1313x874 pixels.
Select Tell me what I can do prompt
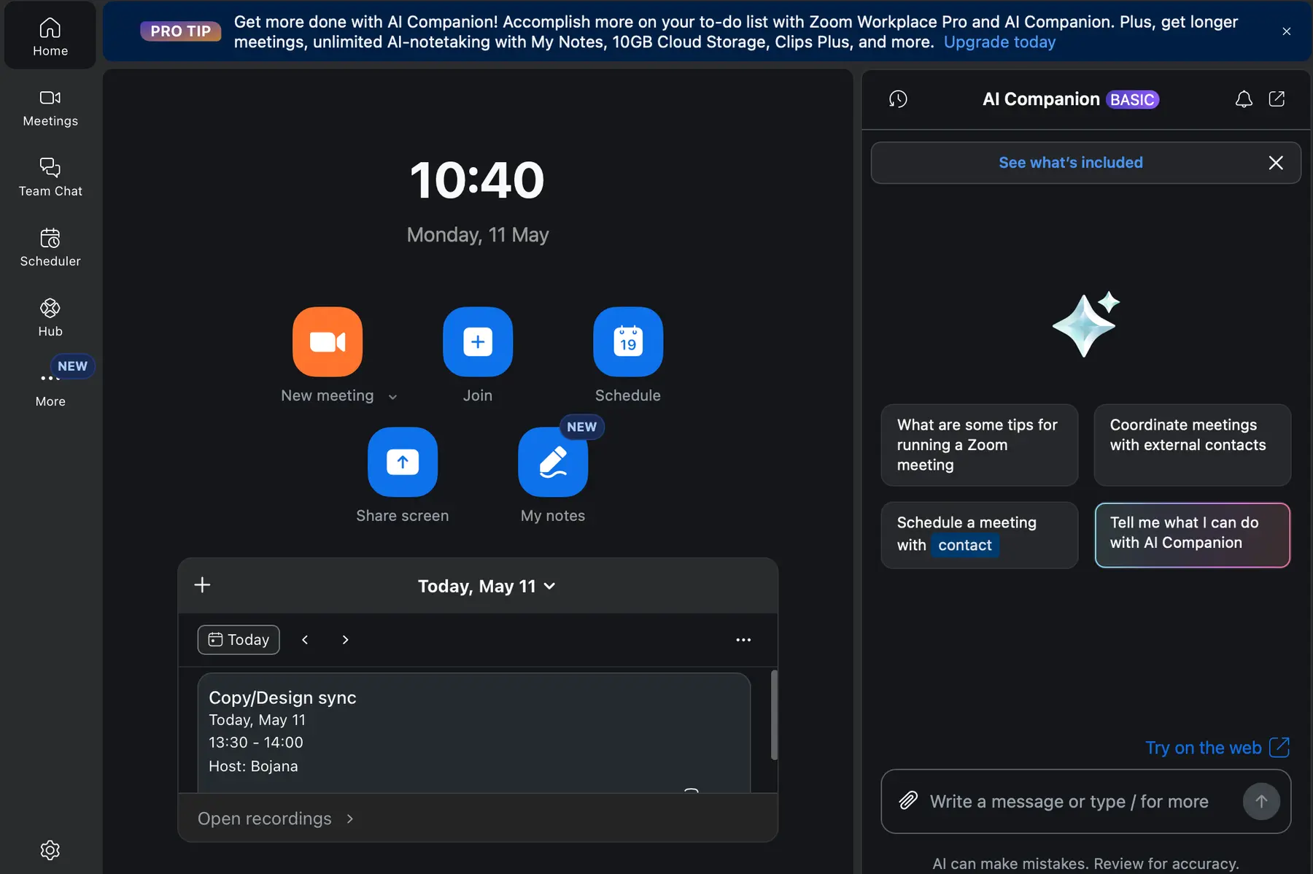(1192, 535)
